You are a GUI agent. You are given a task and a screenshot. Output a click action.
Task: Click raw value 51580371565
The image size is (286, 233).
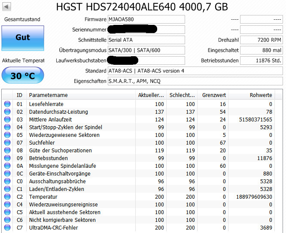pyautogui.click(x=256, y=120)
